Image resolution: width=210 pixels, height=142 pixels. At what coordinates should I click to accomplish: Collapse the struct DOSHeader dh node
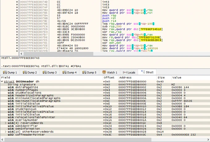point(2,81)
